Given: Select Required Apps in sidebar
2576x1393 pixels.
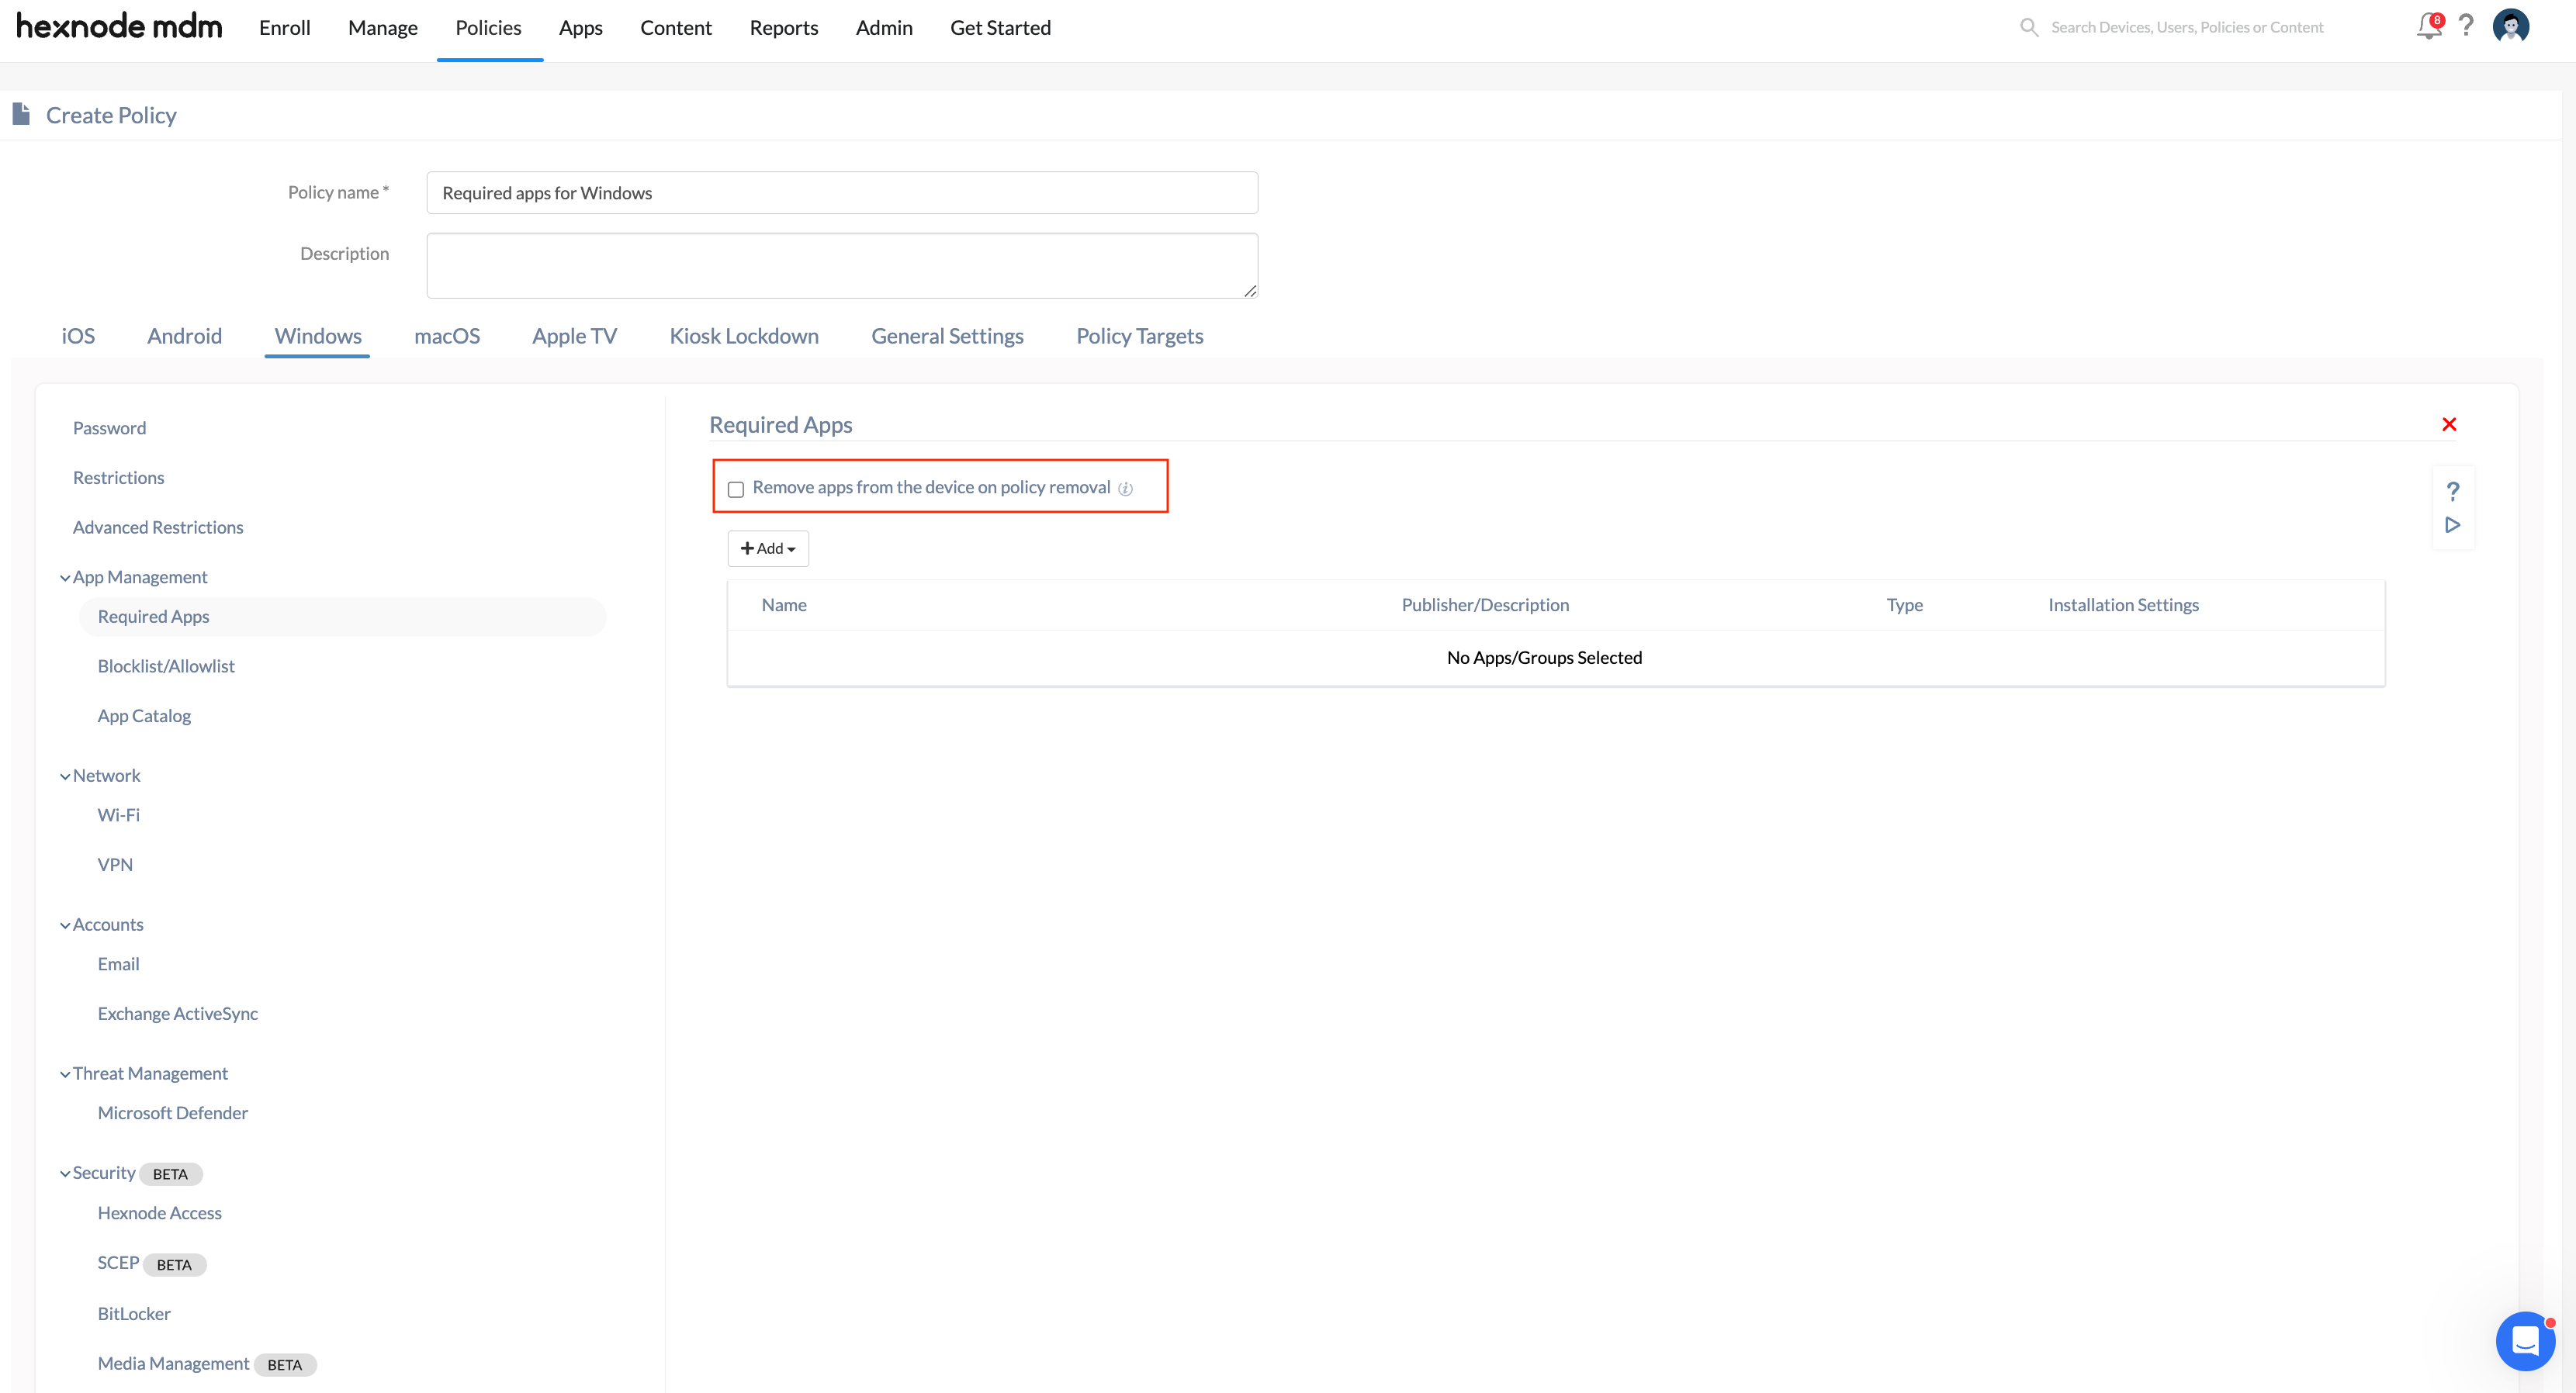Looking at the screenshot, I should [342, 617].
